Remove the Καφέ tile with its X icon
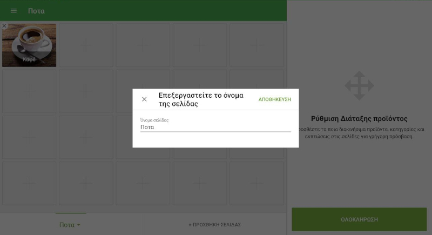Viewport: 432px width, 235px height. pyautogui.click(x=4, y=26)
